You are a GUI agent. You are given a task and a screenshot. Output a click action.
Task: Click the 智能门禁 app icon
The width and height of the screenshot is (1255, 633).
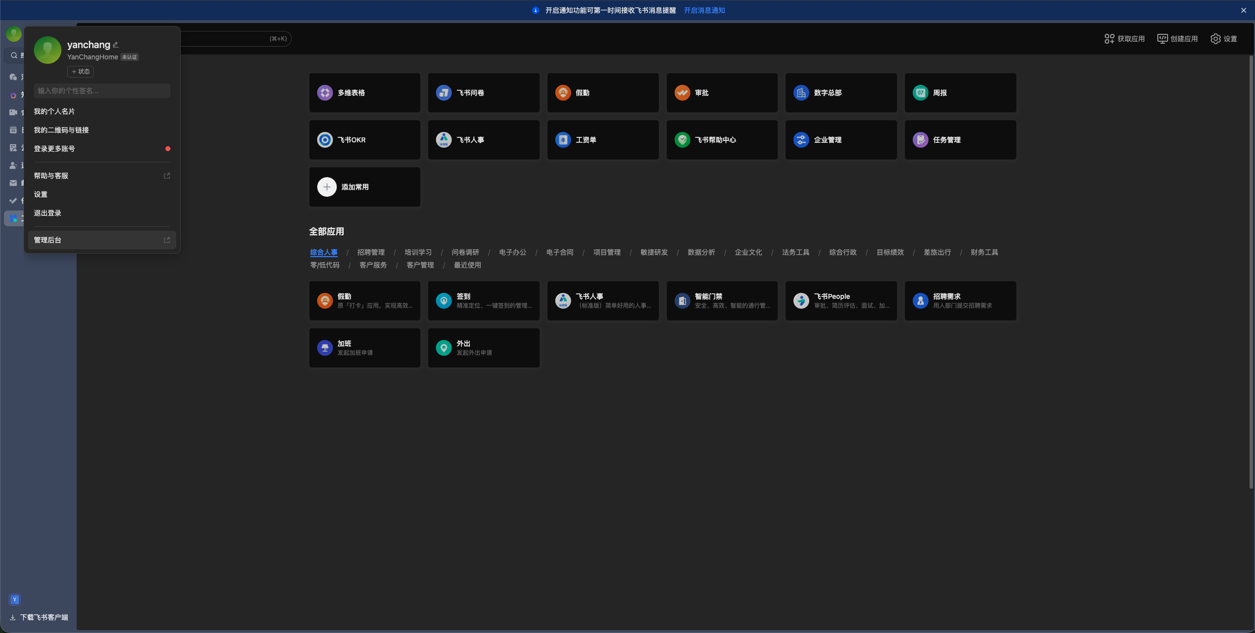pyautogui.click(x=682, y=301)
